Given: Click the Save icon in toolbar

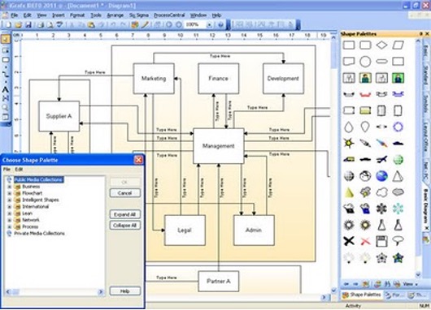Looking at the screenshot, I should coord(28,25).
